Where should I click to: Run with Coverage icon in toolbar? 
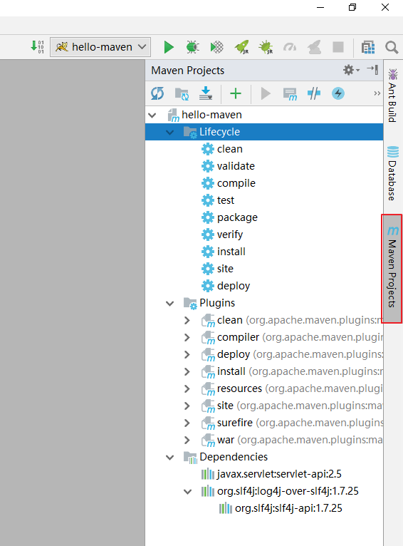216,47
